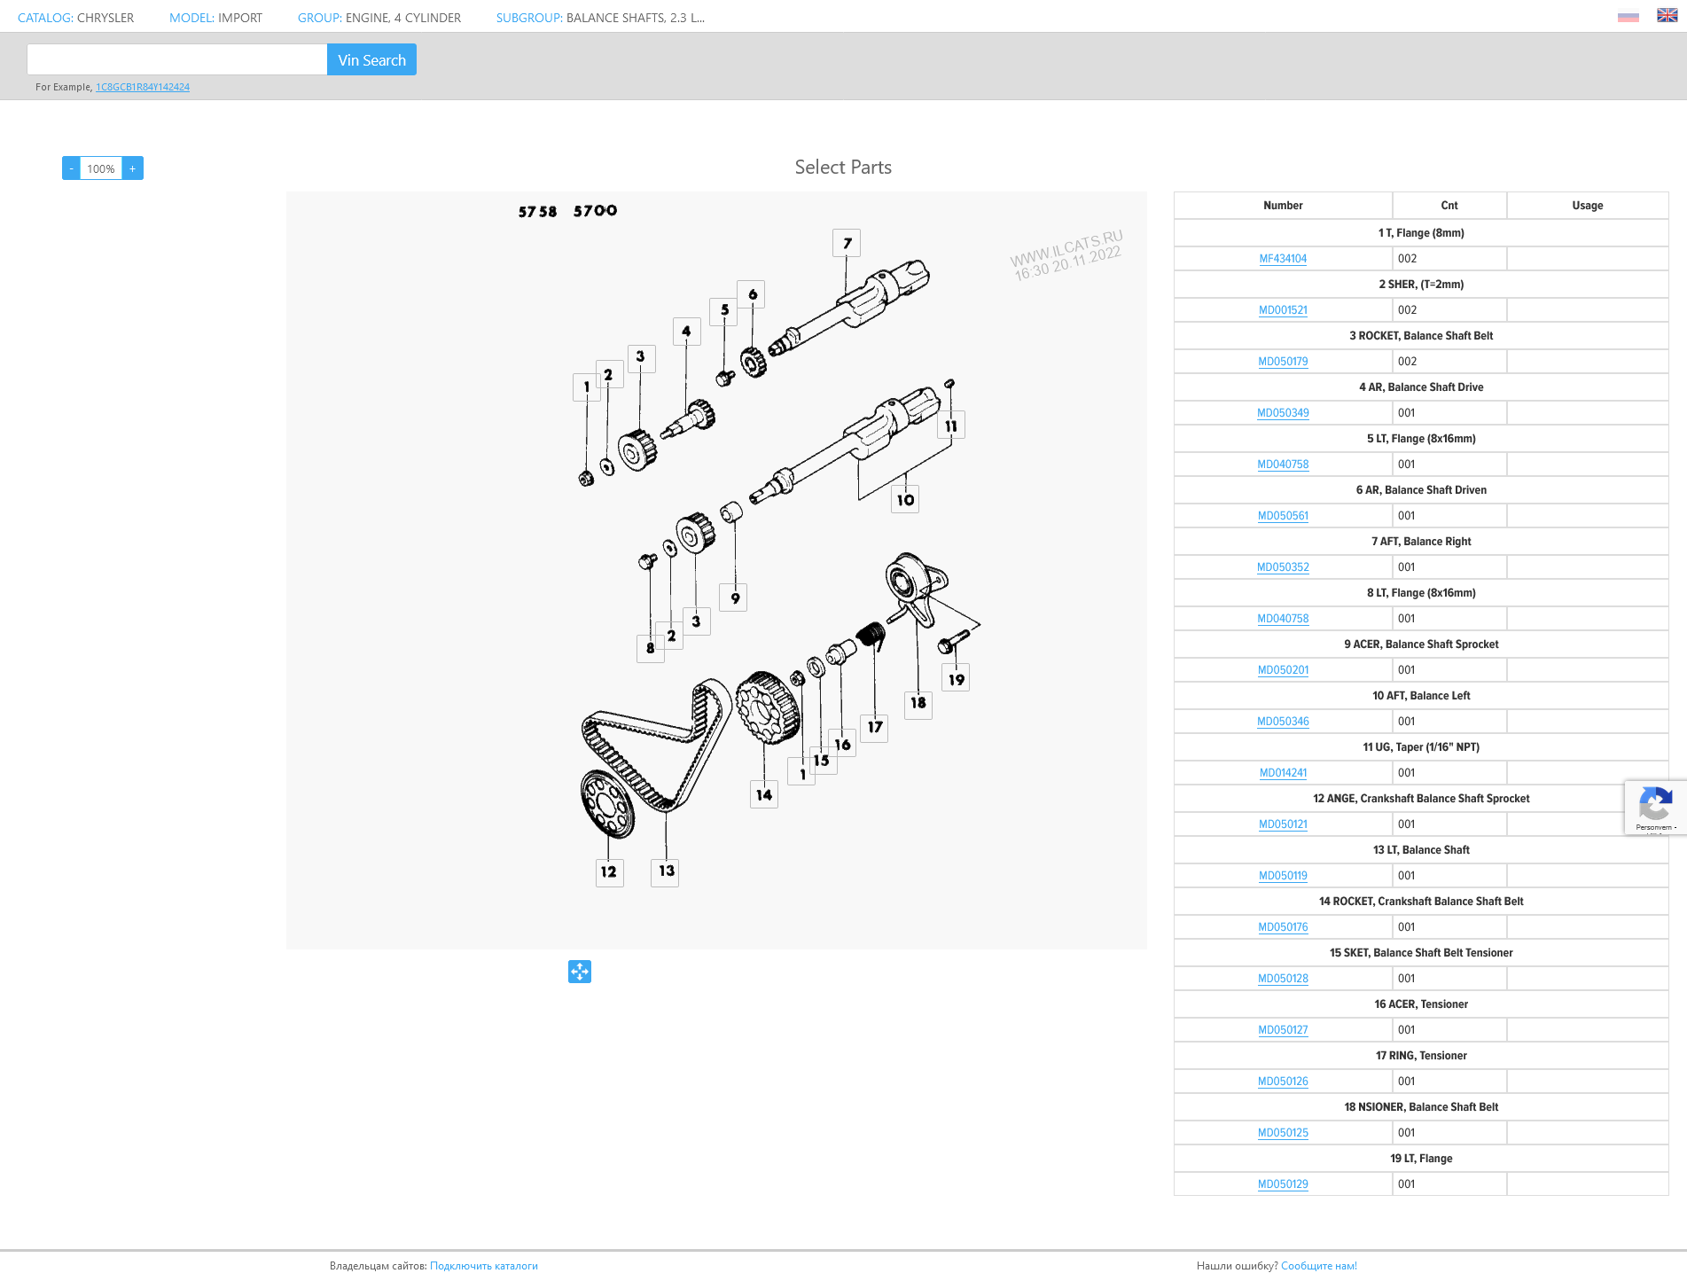Open part number MF434104
This screenshot has height=1281, width=1687.
pos(1283,259)
